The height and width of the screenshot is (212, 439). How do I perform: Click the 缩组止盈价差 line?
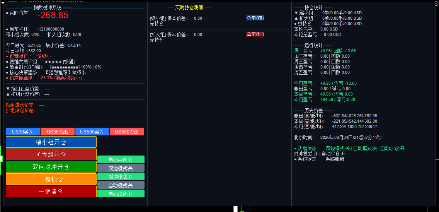pyautogui.click(x=27, y=89)
